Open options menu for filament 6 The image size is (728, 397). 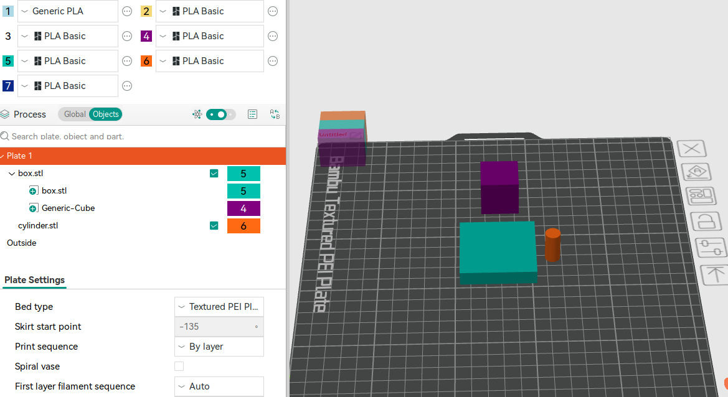coord(273,61)
